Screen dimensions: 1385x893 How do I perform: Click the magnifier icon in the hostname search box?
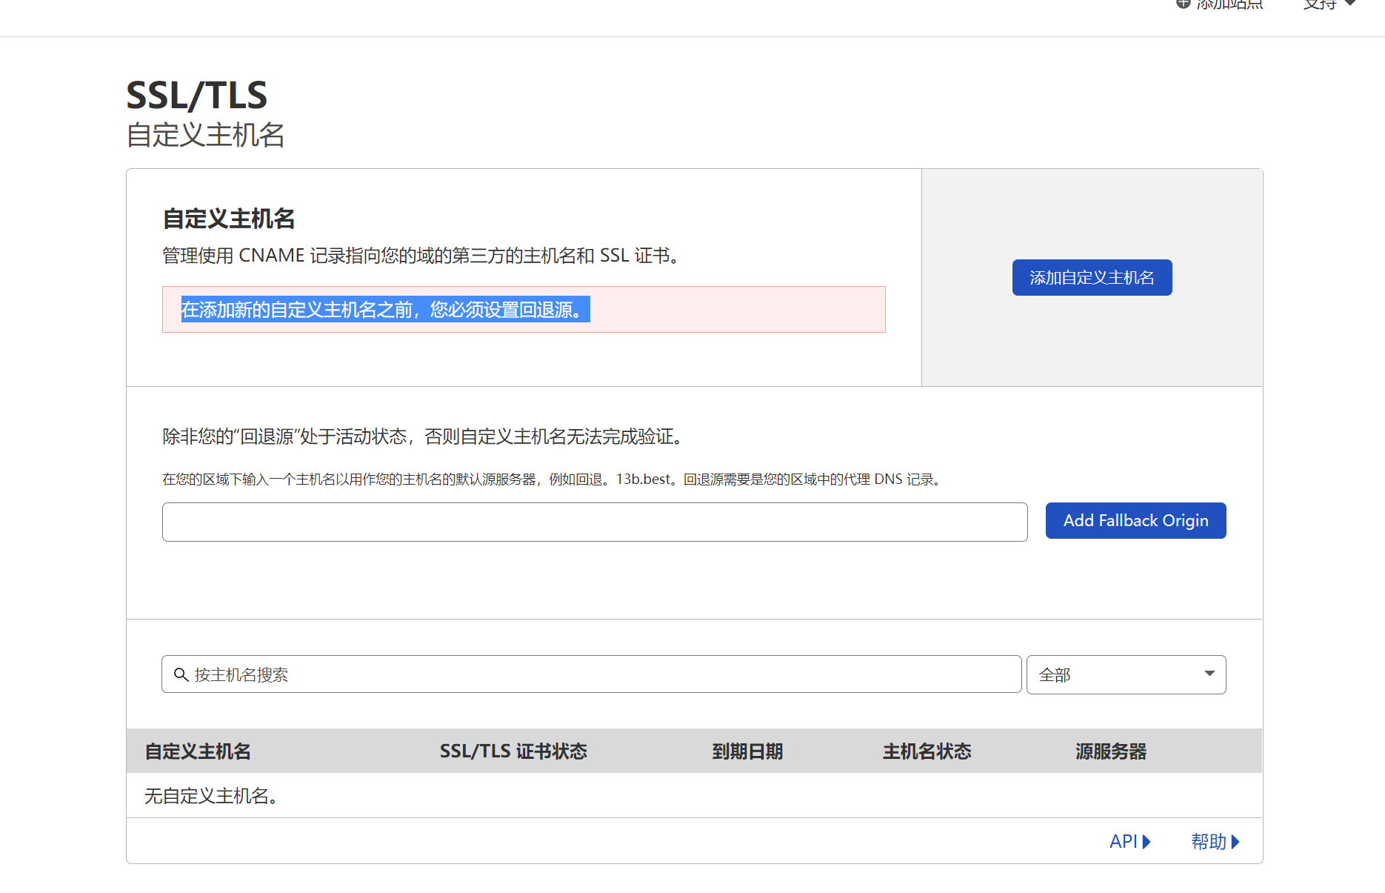(180, 674)
